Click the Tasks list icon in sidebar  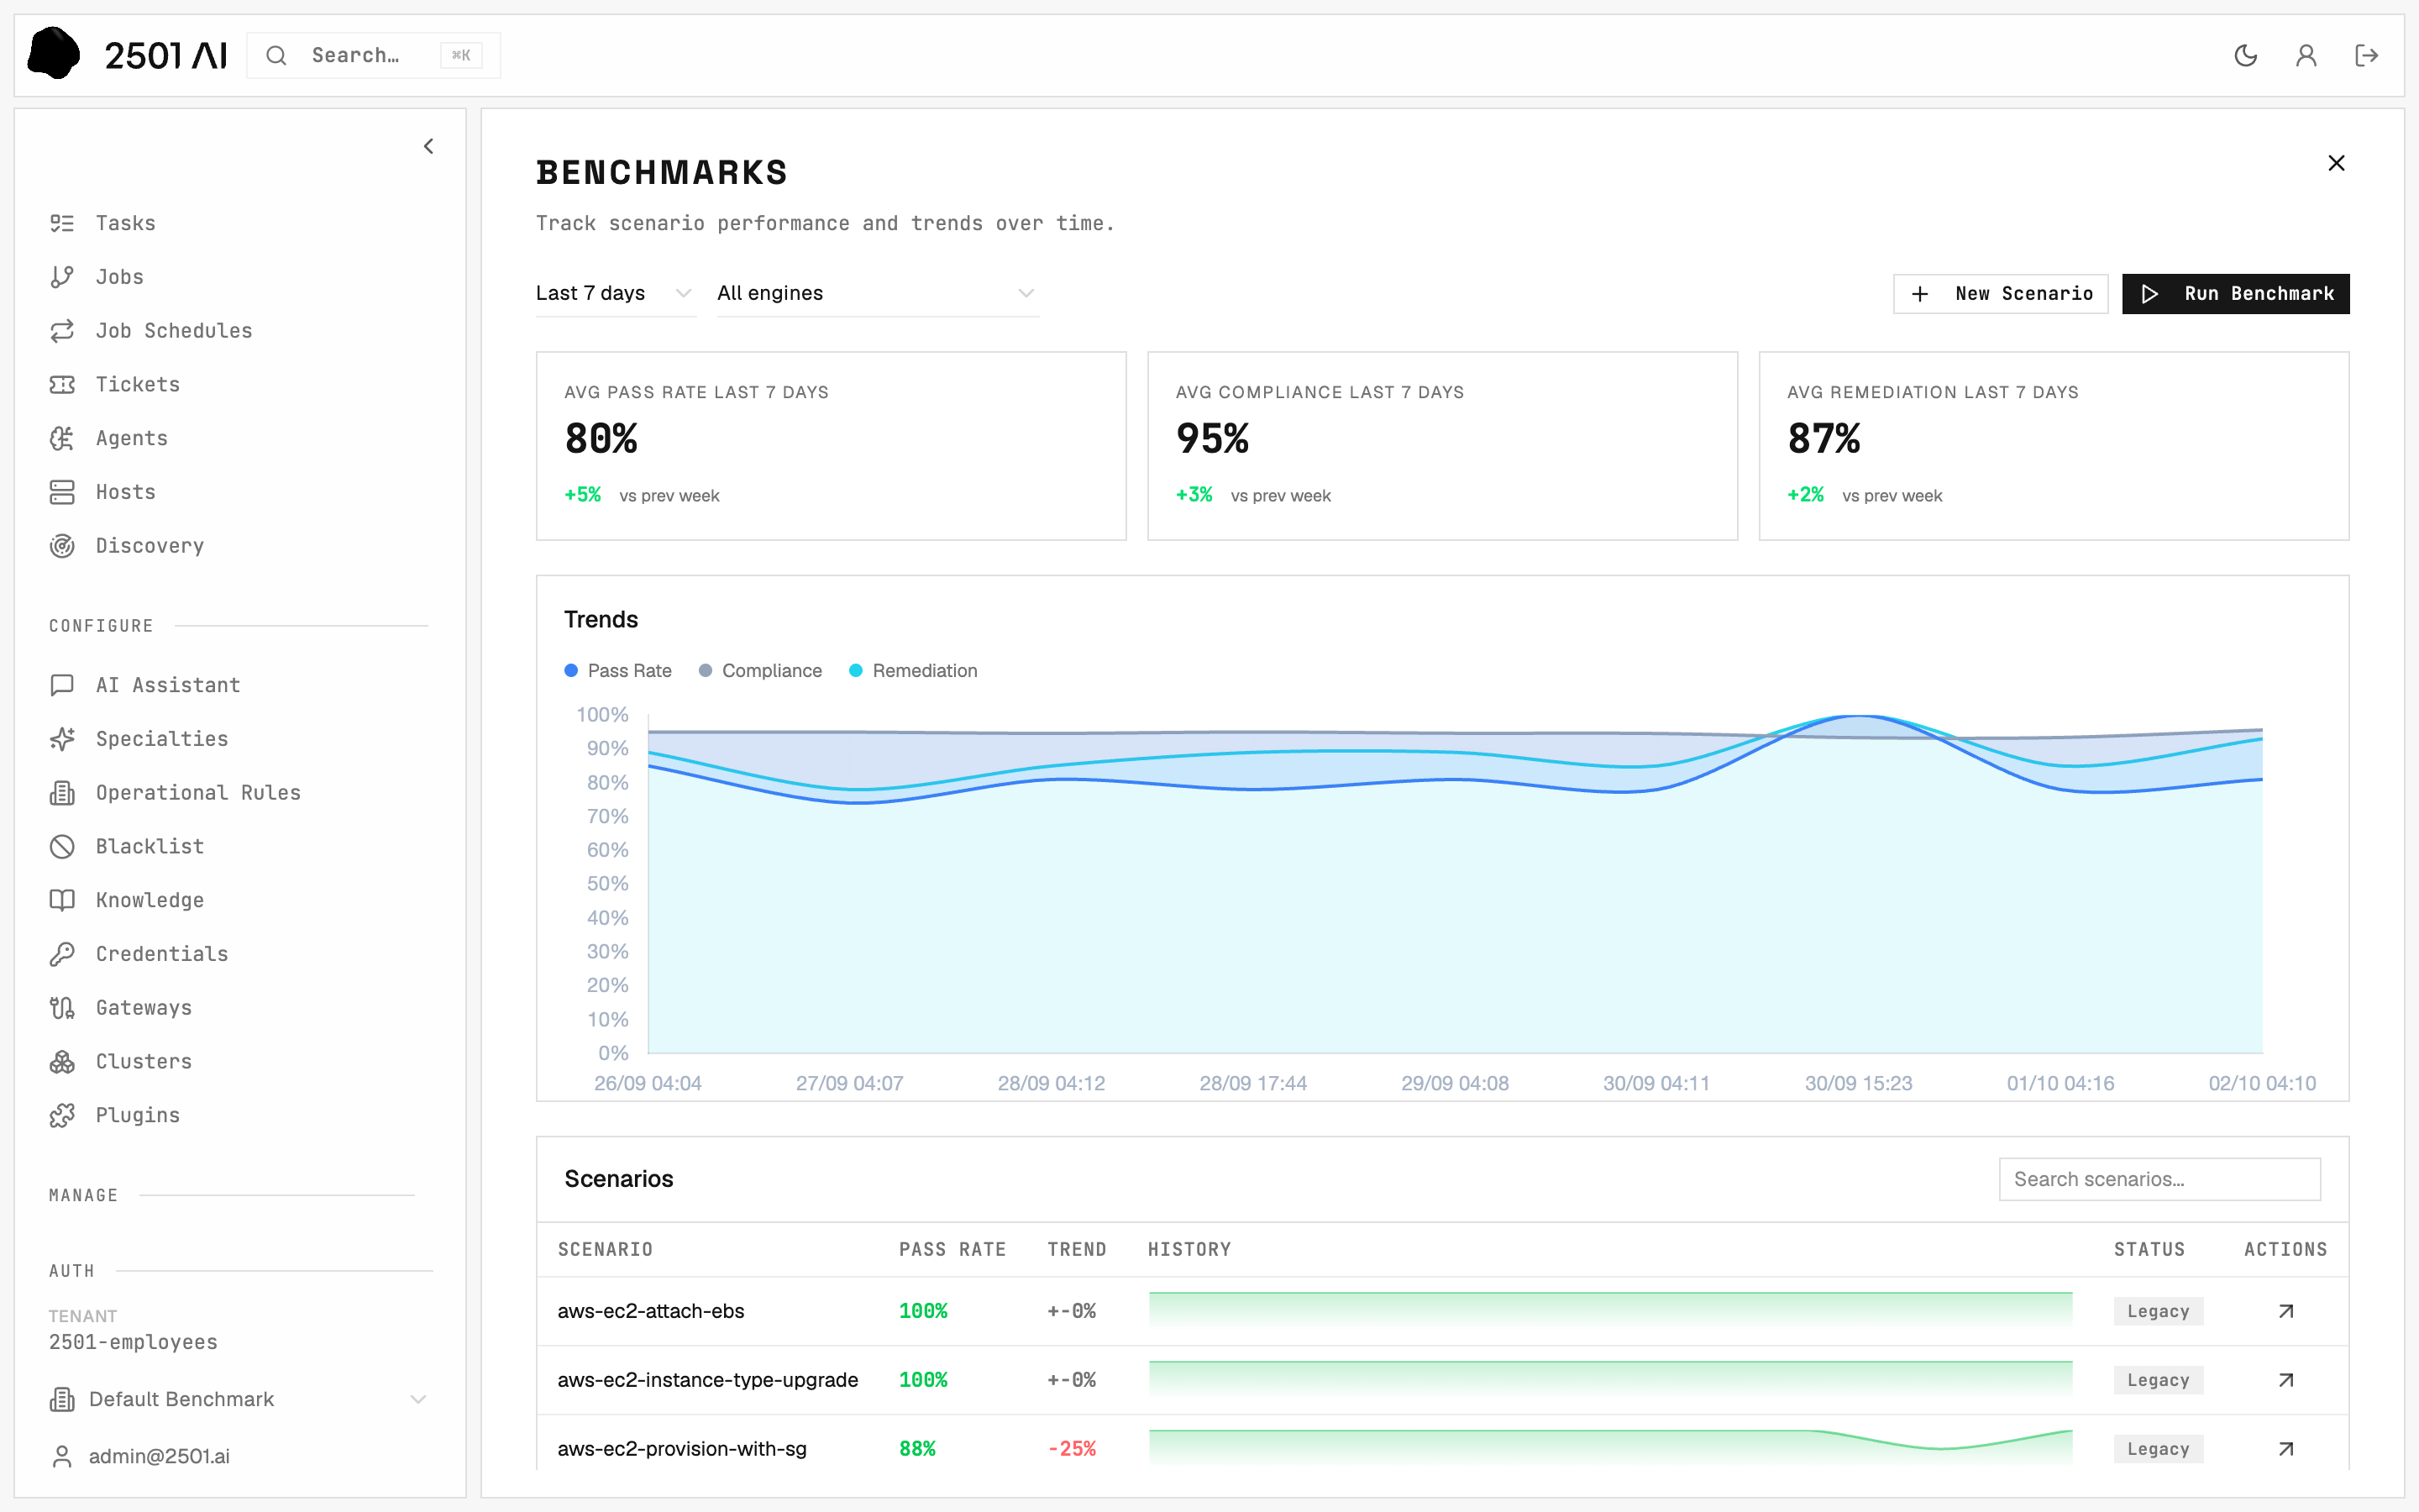point(62,223)
